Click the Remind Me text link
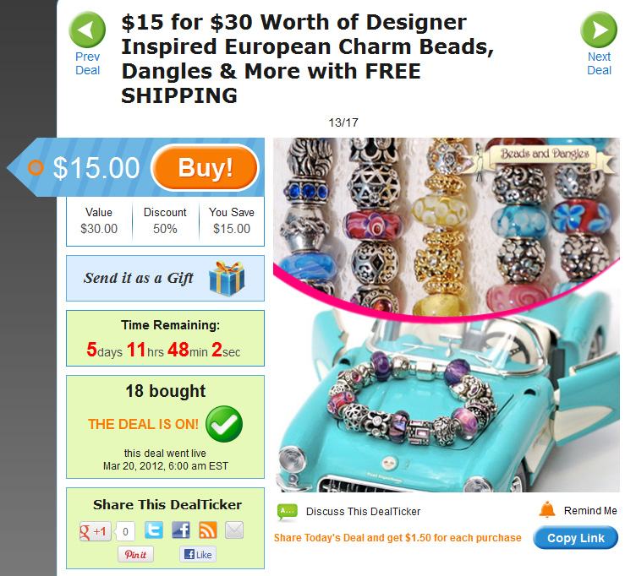Screen dimensions: 625x576 (x=590, y=511)
